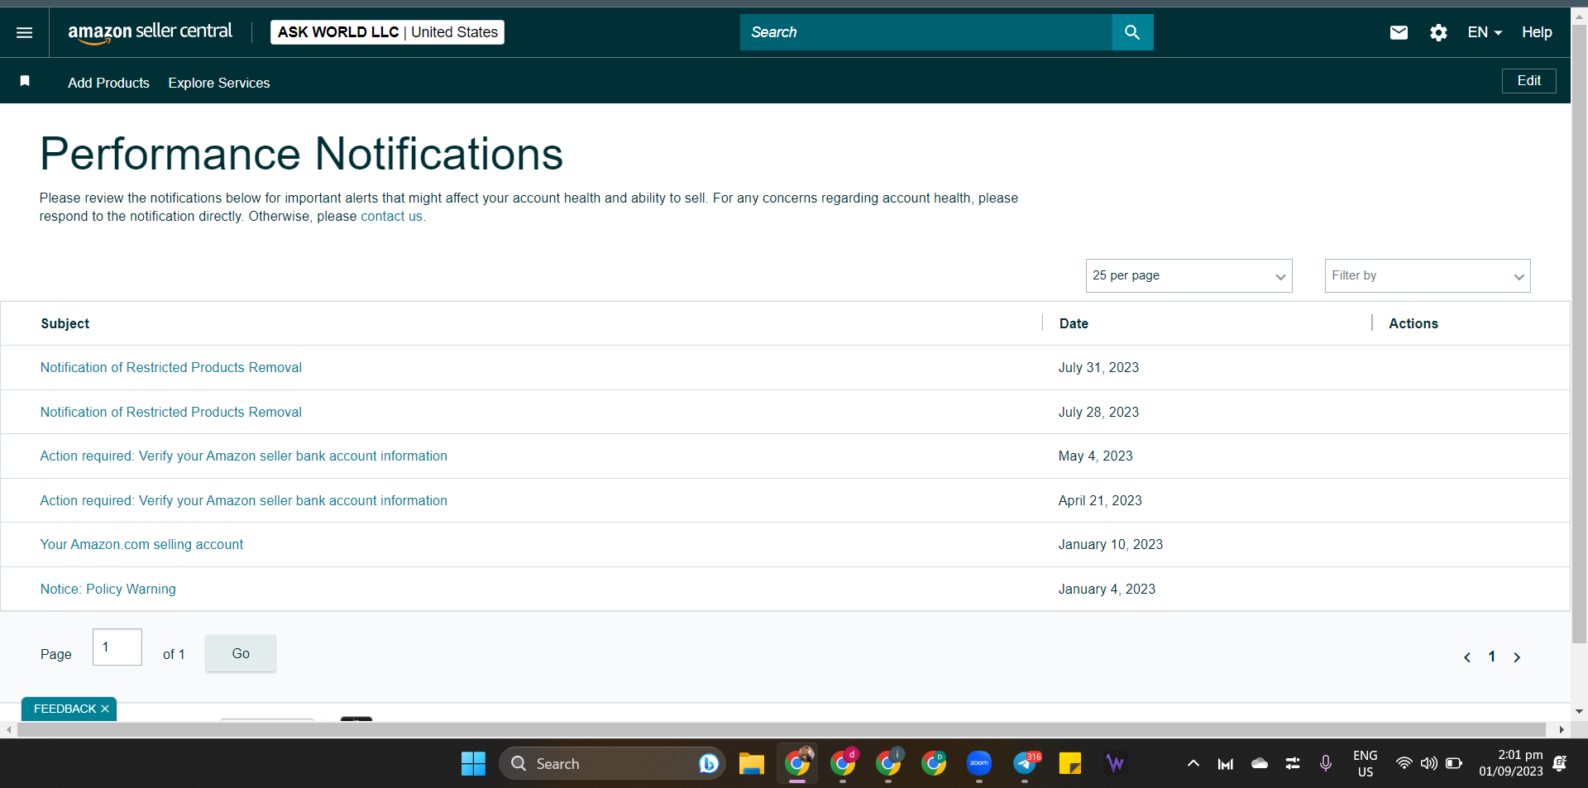
Task: Go to the previous page arrow
Action: tap(1467, 657)
